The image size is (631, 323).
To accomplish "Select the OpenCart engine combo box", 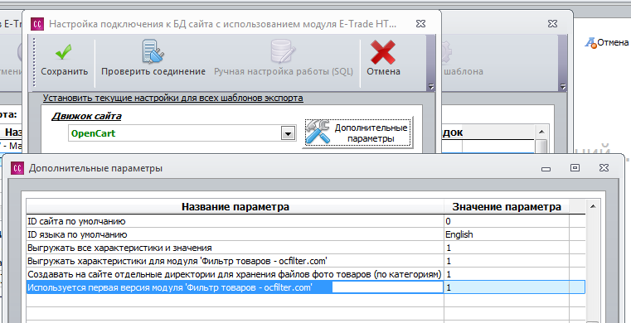I will click(182, 133).
